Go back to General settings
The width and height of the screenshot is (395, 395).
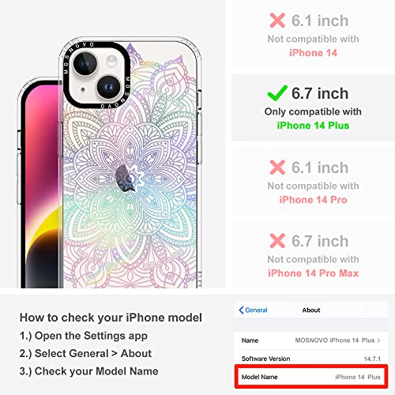(x=253, y=310)
